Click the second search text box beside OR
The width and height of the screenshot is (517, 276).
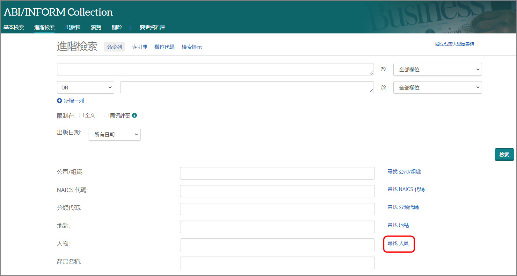[247, 87]
